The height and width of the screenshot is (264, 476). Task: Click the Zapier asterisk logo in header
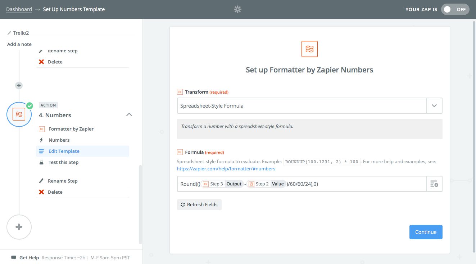[x=237, y=9]
